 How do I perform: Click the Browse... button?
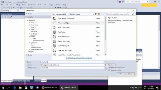(110, 65)
